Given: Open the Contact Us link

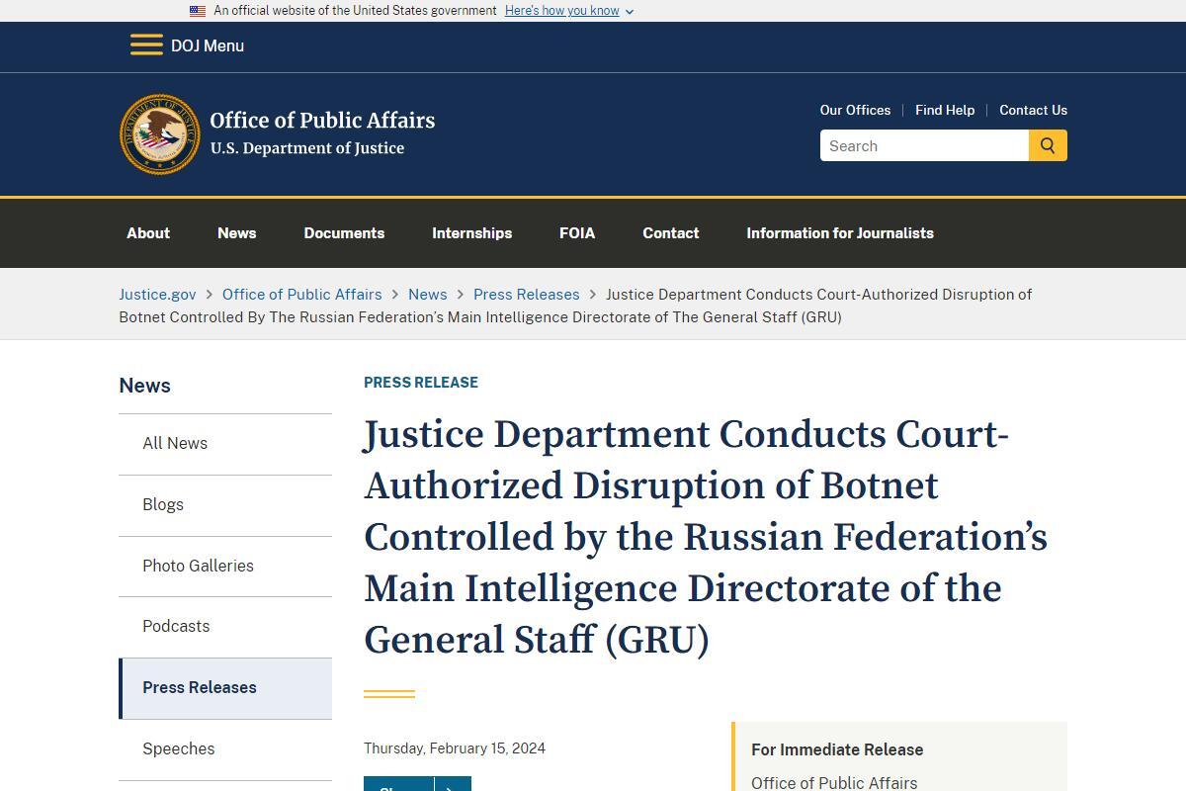Looking at the screenshot, I should click(1033, 110).
